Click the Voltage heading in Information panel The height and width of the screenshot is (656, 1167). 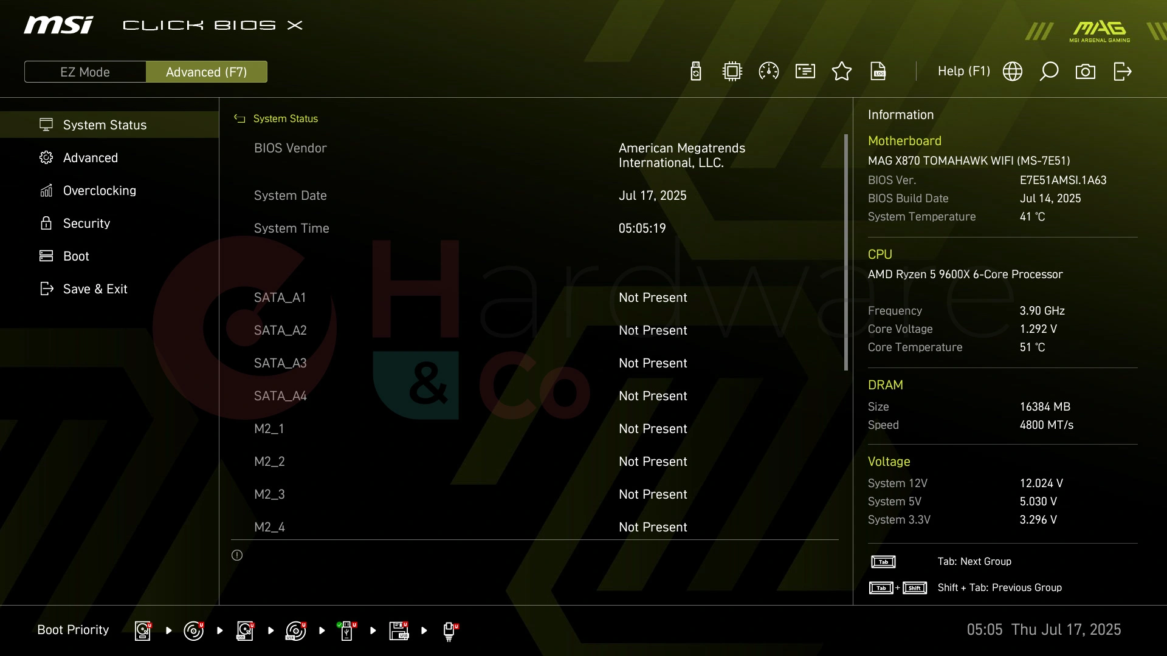pyautogui.click(x=889, y=462)
